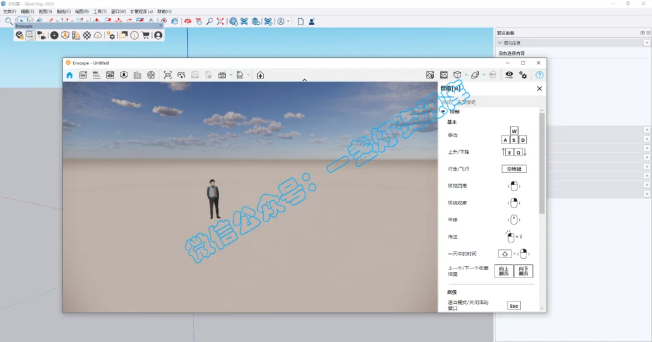Click the 3D cube render mode icon
The width and height of the screenshot is (652, 342).
pos(458,75)
